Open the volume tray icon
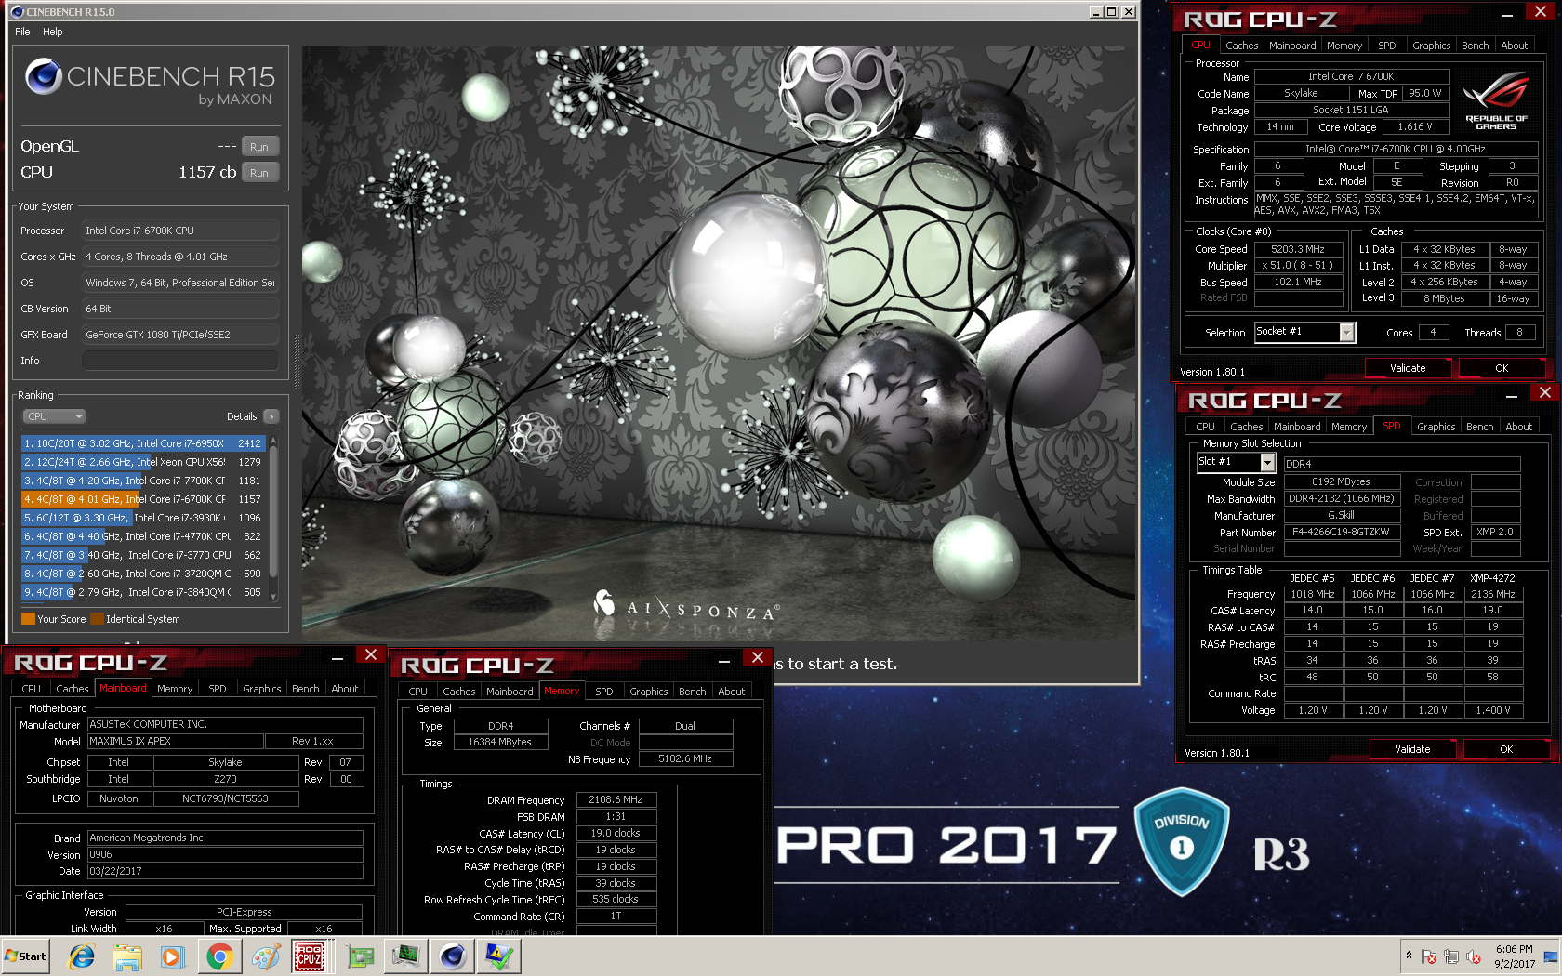This screenshot has width=1562, height=976. point(1474,956)
